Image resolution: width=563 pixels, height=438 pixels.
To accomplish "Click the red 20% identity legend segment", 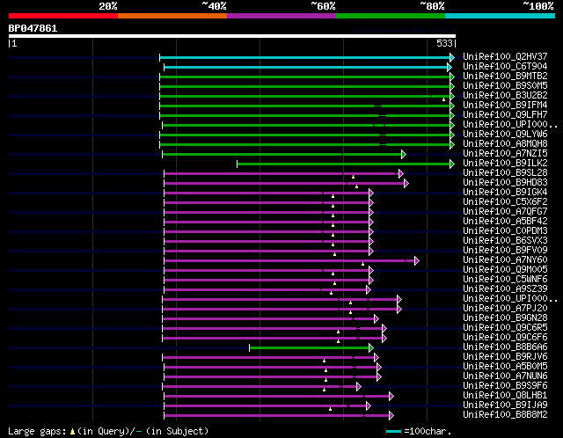I will point(63,16).
